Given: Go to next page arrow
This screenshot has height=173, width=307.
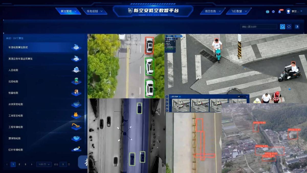Looking at the screenshot, I should coord(31,164).
